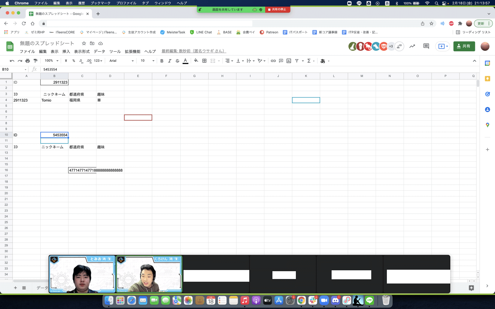Open functions sigma dropdown
Viewport: 495px width, 309px height.
311,61
